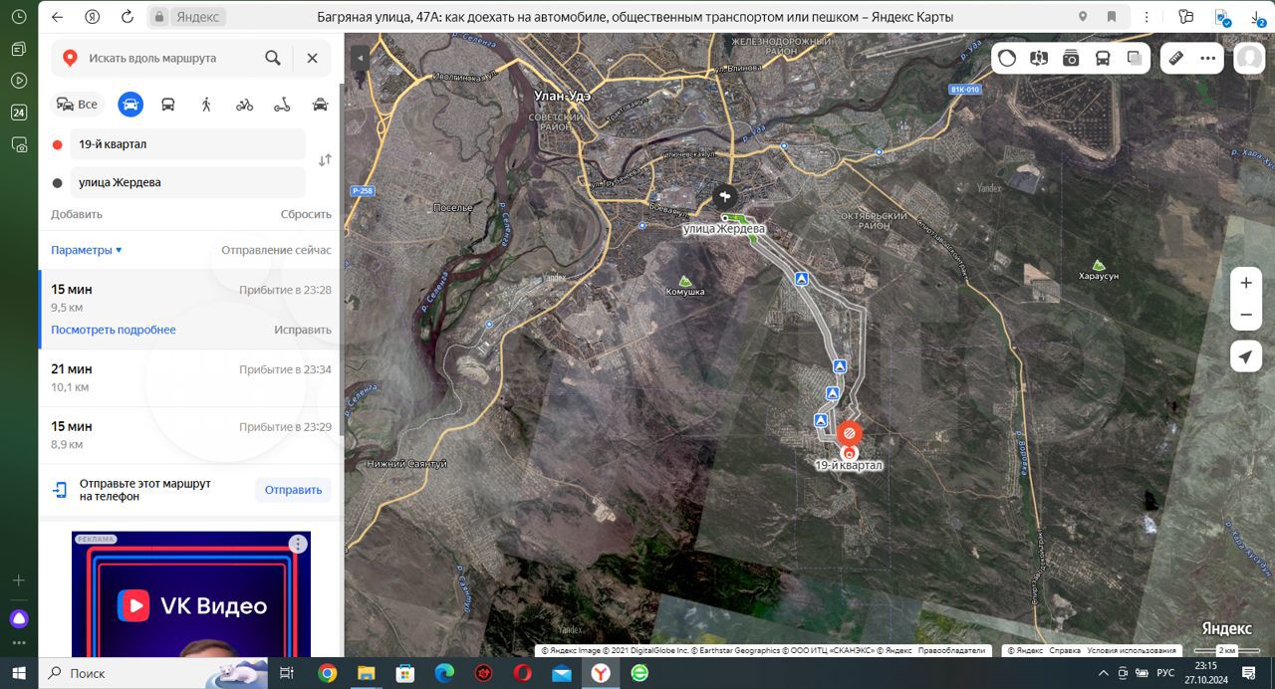Open Windows Start menu
The image size is (1275, 689).
[x=19, y=673]
